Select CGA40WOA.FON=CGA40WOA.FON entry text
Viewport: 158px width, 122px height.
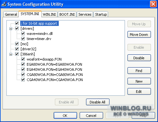(55, 80)
